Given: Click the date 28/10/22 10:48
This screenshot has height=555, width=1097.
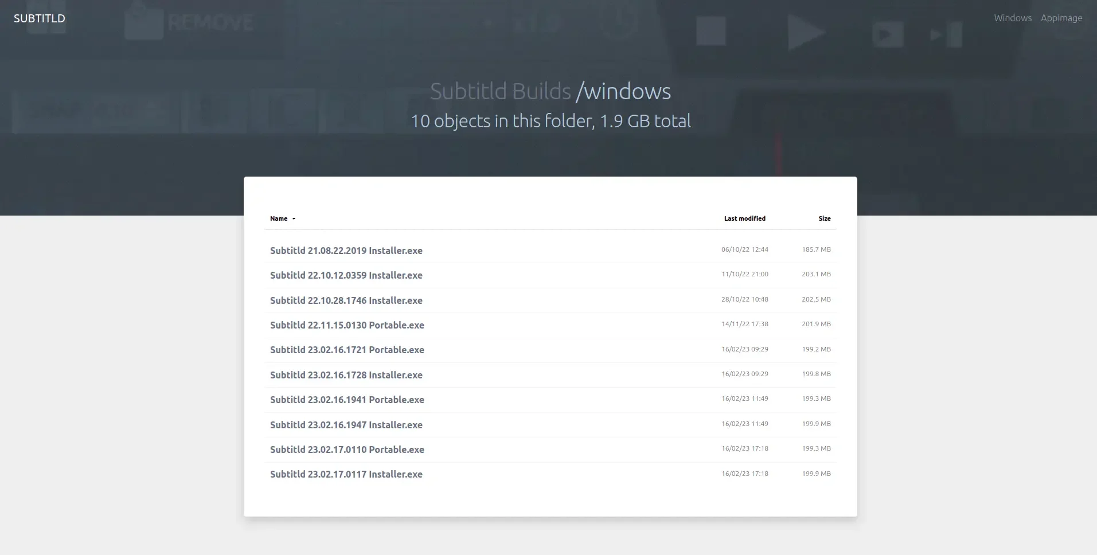Looking at the screenshot, I should (x=744, y=299).
